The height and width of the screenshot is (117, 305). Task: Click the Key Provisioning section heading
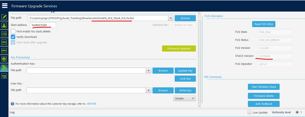[20, 57]
